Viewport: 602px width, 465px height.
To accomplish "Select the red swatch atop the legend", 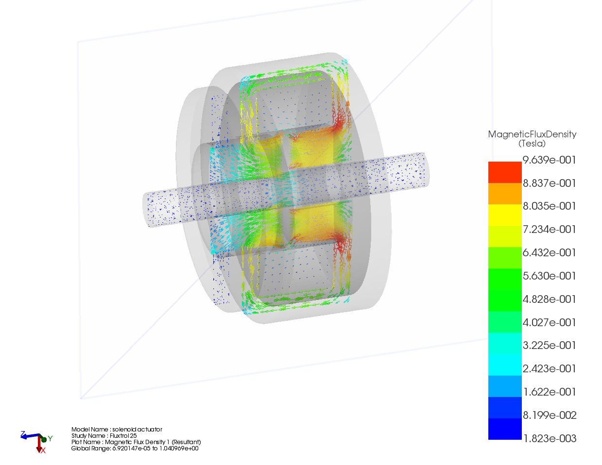I will (504, 172).
